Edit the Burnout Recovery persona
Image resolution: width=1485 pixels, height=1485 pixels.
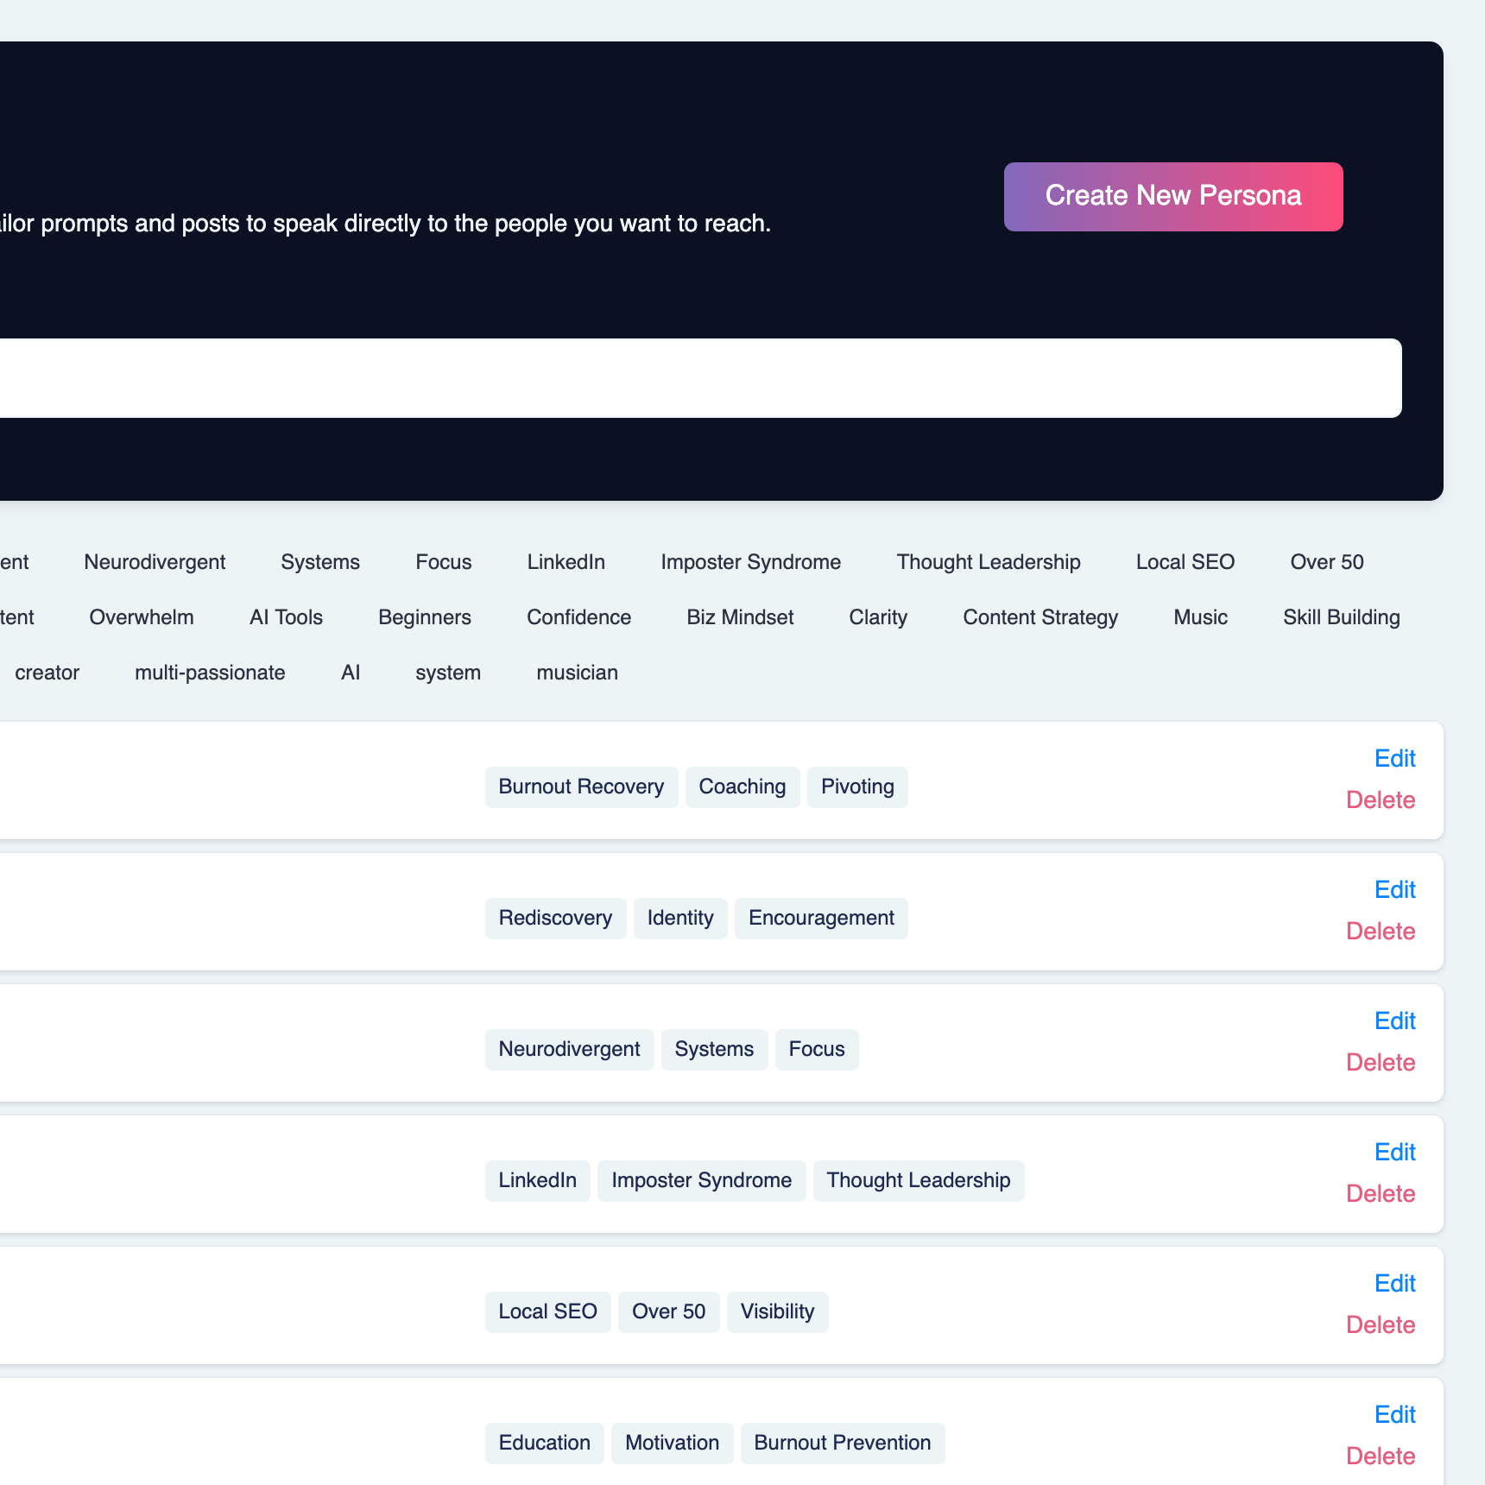[x=1394, y=758]
